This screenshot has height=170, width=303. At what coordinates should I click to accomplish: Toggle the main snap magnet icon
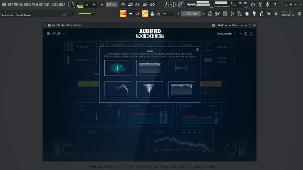[x=158, y=14]
